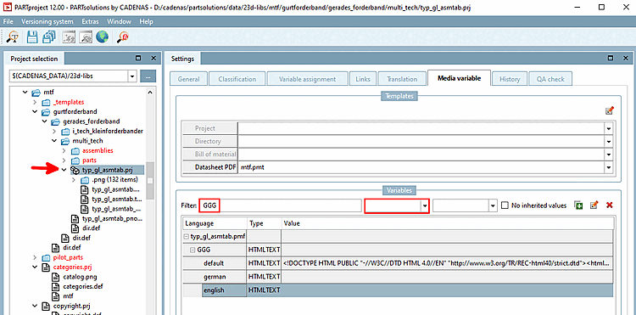
Task: Click the green add variable icon
Action: click(x=579, y=205)
